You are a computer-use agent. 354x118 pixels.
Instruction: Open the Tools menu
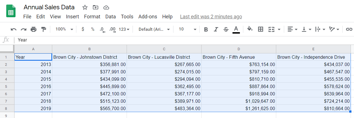(127, 17)
